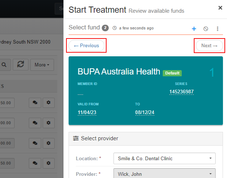This screenshot has width=227, height=178.
Task: Open comments icon in third table row
Action: point(35,143)
